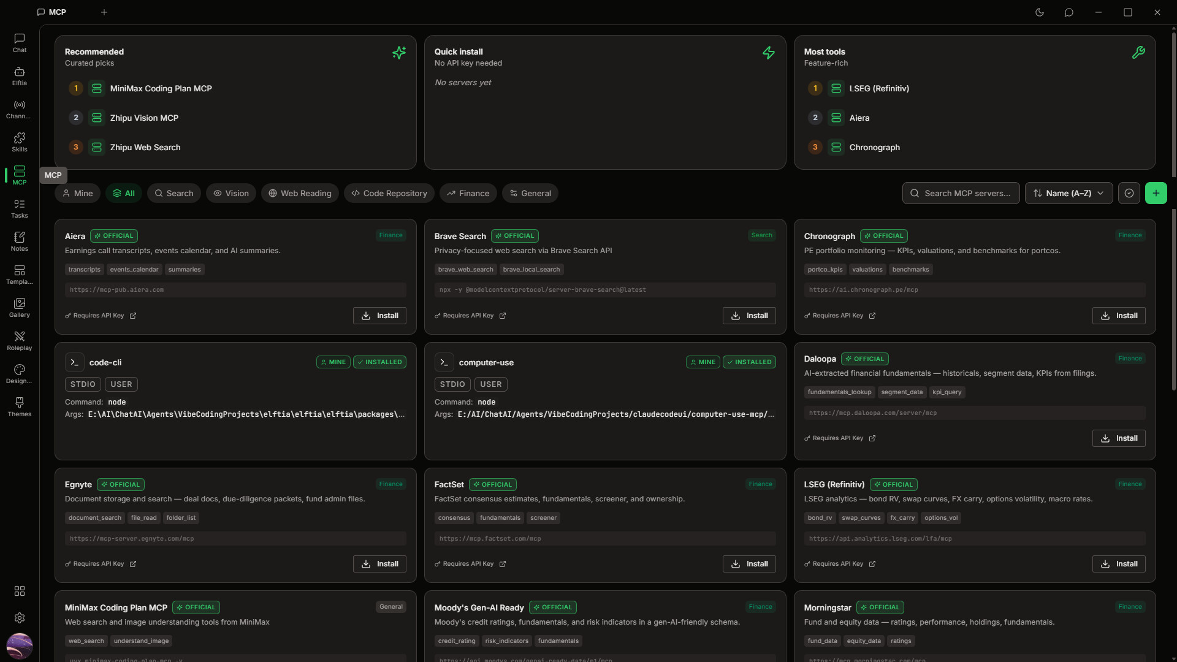Open the Chat sidebar section
1177x662 pixels.
coord(20,43)
